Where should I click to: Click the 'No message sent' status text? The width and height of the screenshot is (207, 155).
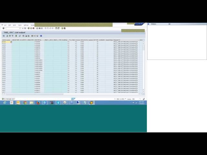(9, 99)
